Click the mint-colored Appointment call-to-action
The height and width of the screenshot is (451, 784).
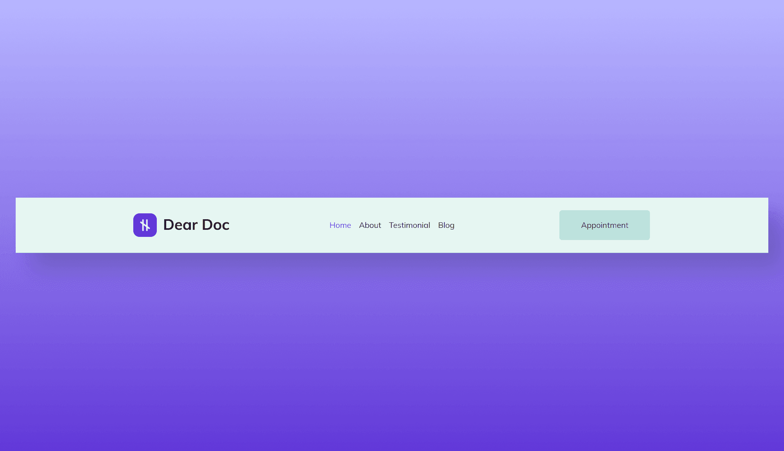tap(604, 225)
